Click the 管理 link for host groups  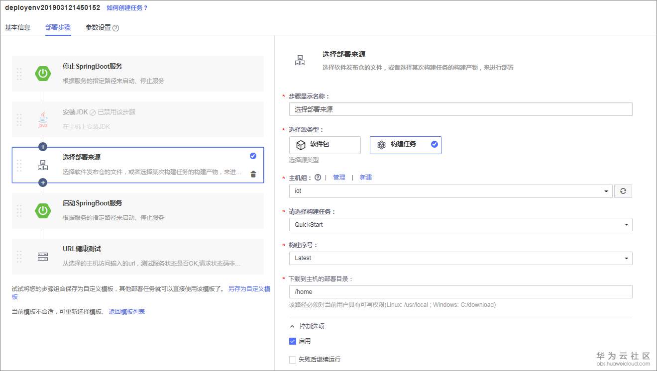(339, 178)
